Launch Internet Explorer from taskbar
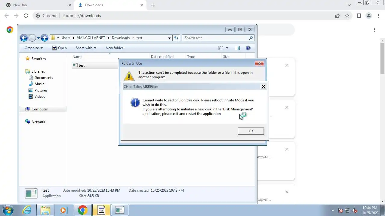Viewport: 385px width, 216px height. [27, 210]
